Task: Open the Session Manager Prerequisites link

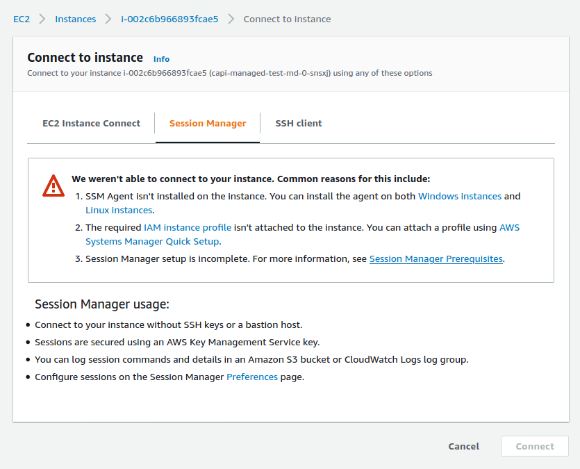Action: [436, 259]
